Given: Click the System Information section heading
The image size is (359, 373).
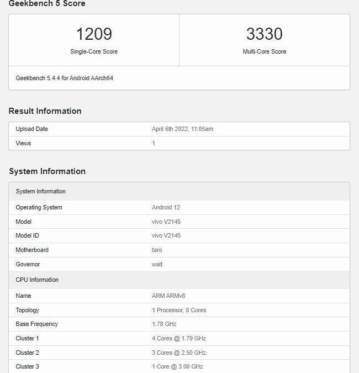Looking at the screenshot, I should click(47, 171).
